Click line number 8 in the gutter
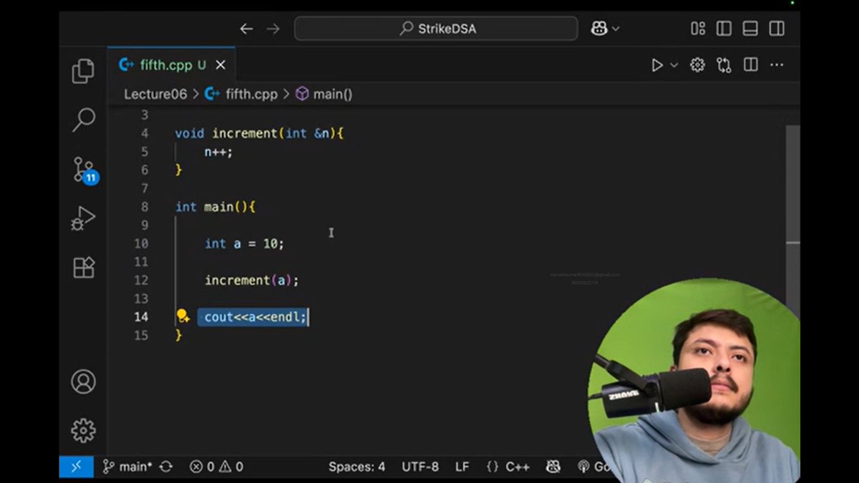Screen dimensions: 859x483 click(145, 207)
